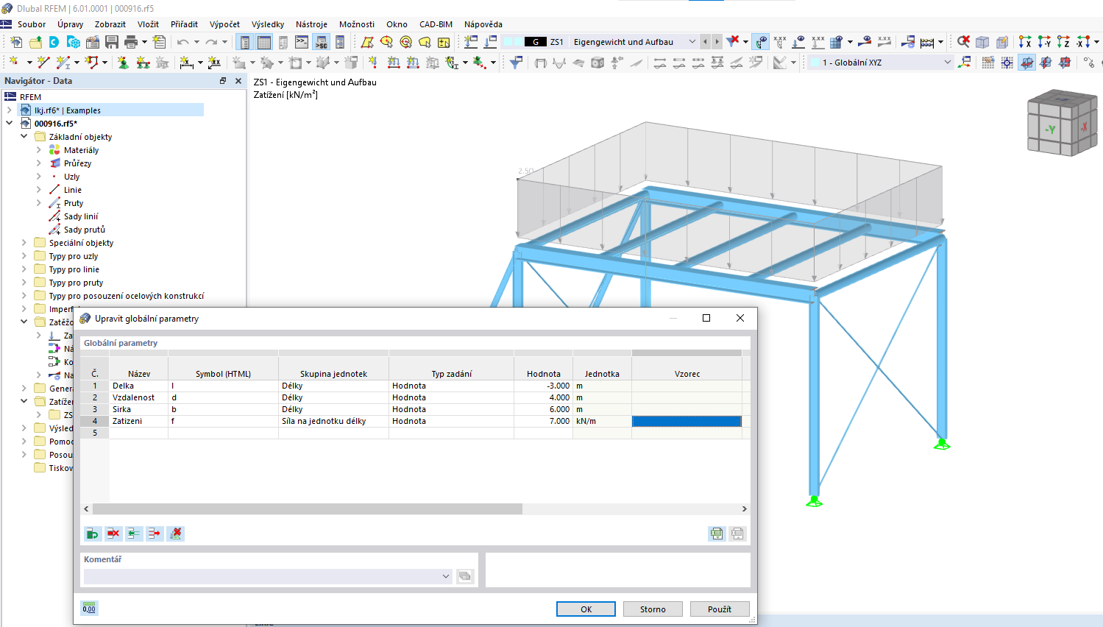The height and width of the screenshot is (627, 1103).
Task: Select the new member tool icon
Action: point(63,63)
